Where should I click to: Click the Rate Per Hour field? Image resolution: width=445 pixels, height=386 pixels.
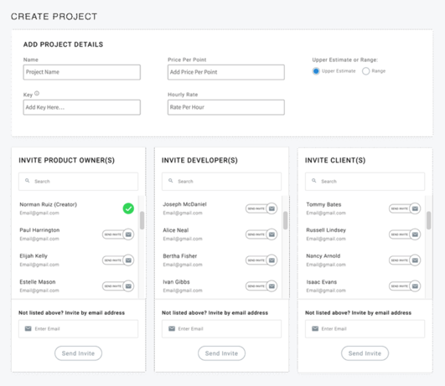click(226, 107)
